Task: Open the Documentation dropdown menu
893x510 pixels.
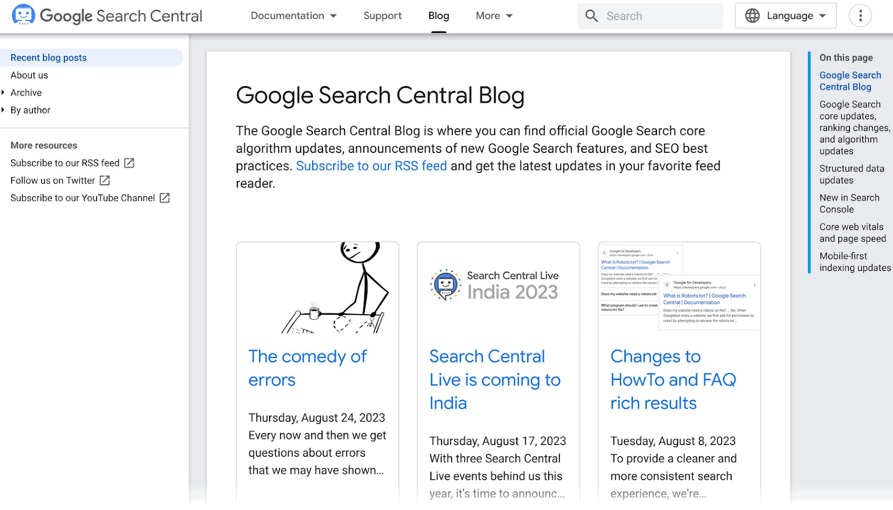Action: 294,16
